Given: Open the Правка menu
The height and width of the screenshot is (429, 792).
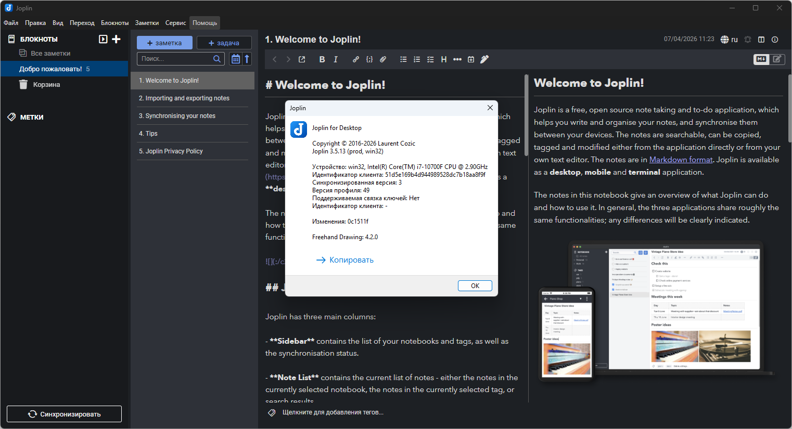Looking at the screenshot, I should click(x=35, y=23).
